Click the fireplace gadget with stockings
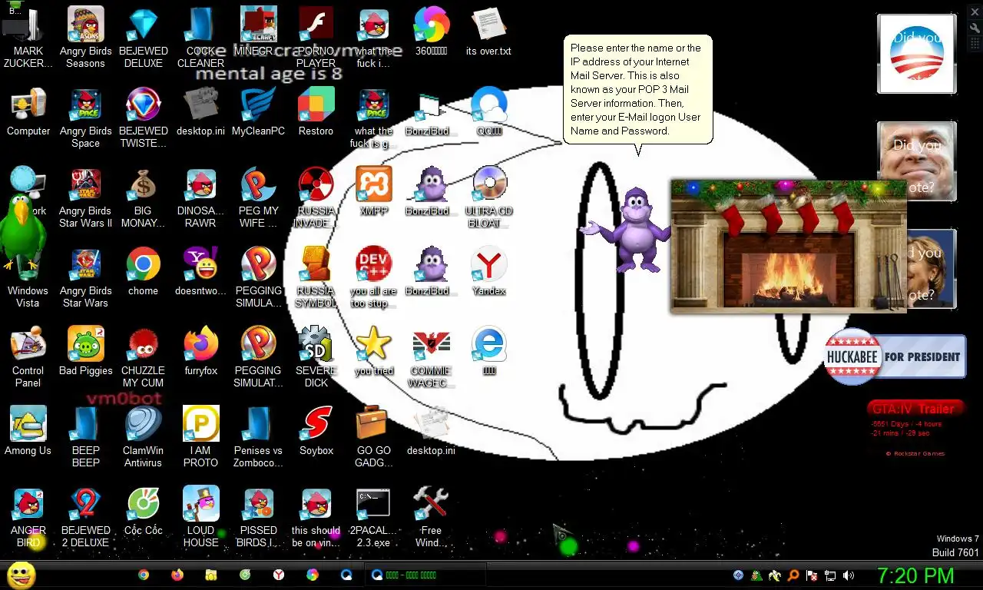This screenshot has width=983, height=590. tap(788, 247)
